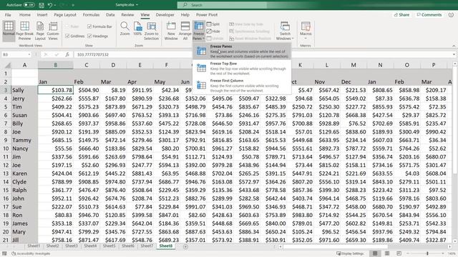Click the zoom slider in status bar

(x=427, y=253)
